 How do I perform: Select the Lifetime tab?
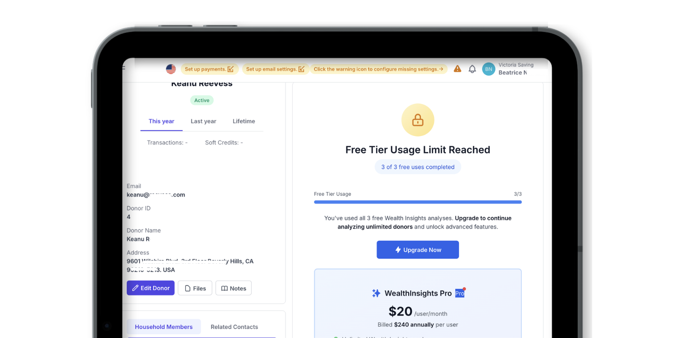(x=244, y=121)
